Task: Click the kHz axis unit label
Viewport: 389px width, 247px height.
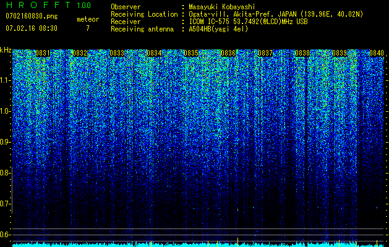Action: point(6,50)
